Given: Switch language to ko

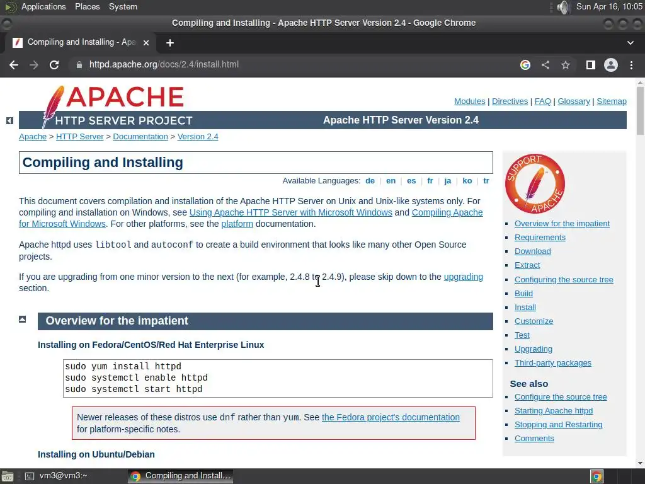Looking at the screenshot, I should pos(467,181).
